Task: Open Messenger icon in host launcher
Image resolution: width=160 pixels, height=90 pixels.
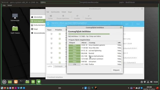Action: pos(24,88)
